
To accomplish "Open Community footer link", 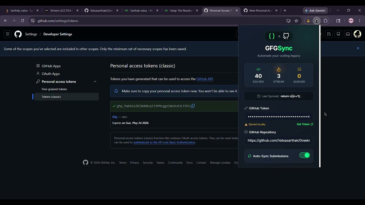I will point(175,163).
